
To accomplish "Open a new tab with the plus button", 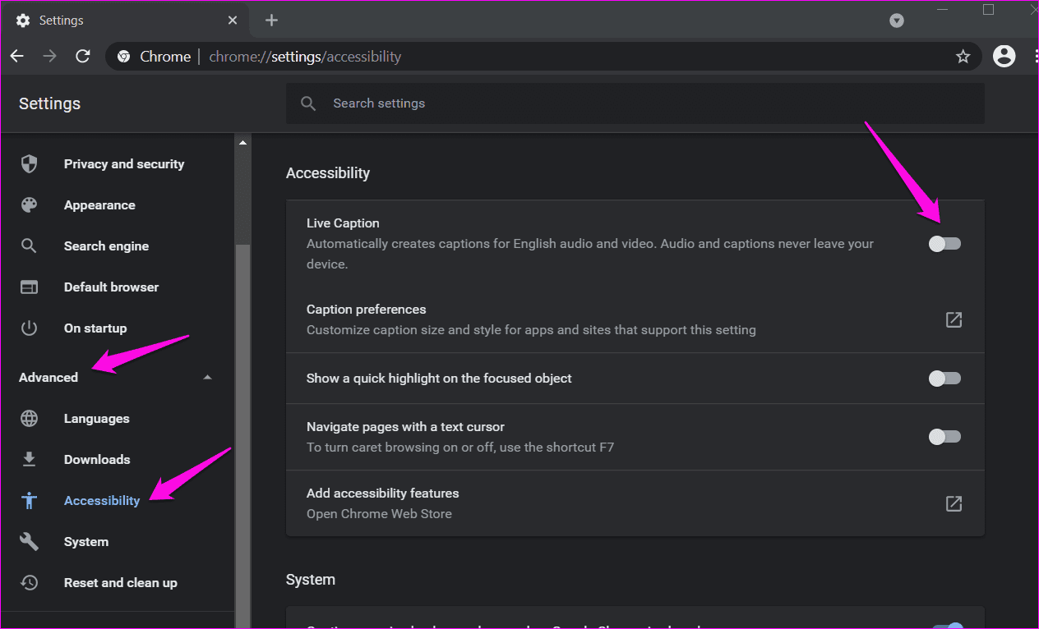I will tap(272, 21).
